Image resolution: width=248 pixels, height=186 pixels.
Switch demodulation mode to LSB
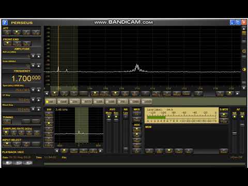click(99, 102)
